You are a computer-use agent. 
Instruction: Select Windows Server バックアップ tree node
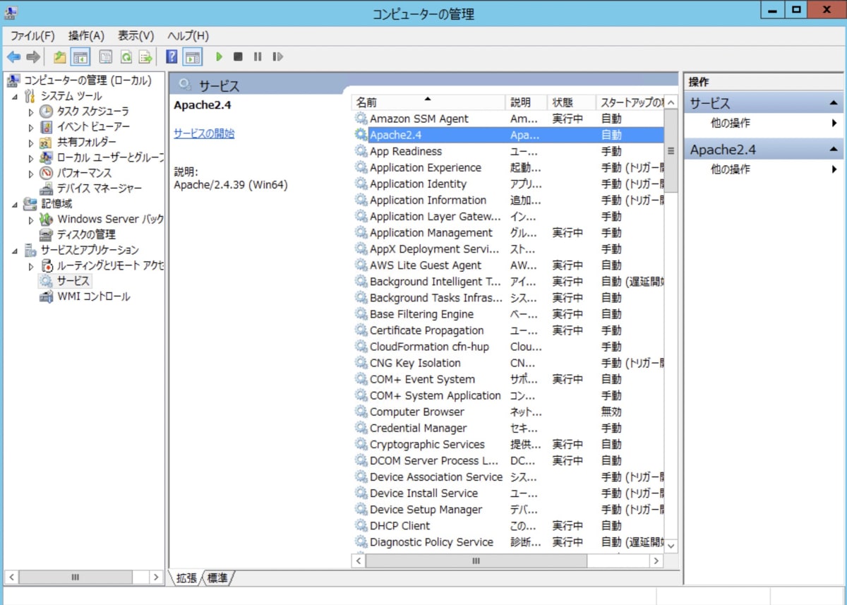point(110,220)
